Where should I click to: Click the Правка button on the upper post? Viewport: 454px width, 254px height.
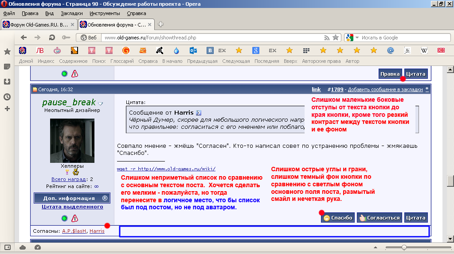[x=390, y=74]
